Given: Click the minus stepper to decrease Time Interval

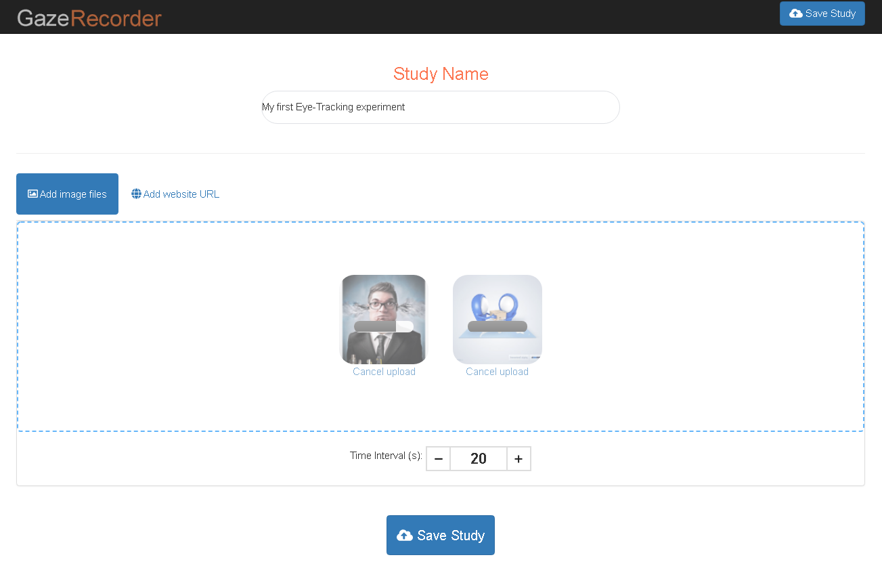Looking at the screenshot, I should (437, 458).
